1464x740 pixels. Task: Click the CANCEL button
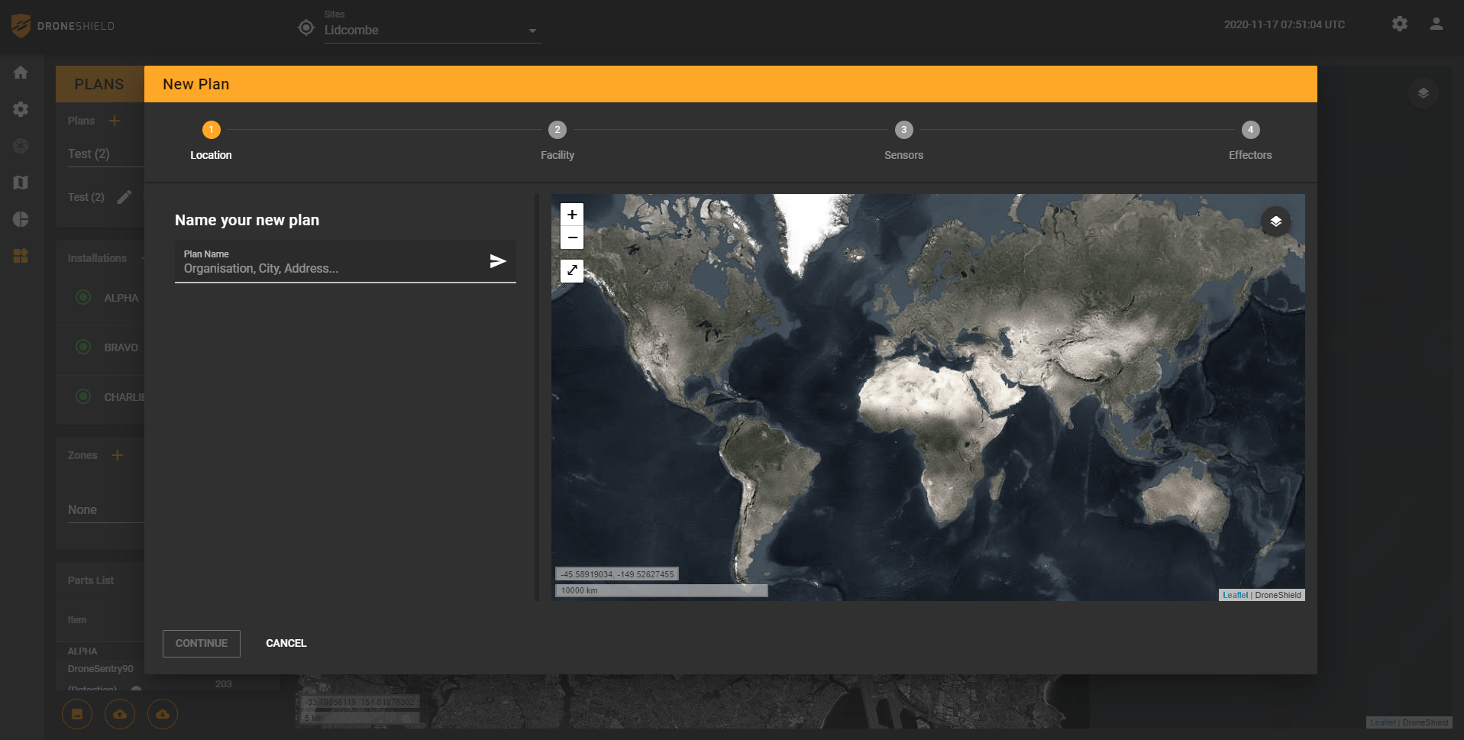(286, 643)
